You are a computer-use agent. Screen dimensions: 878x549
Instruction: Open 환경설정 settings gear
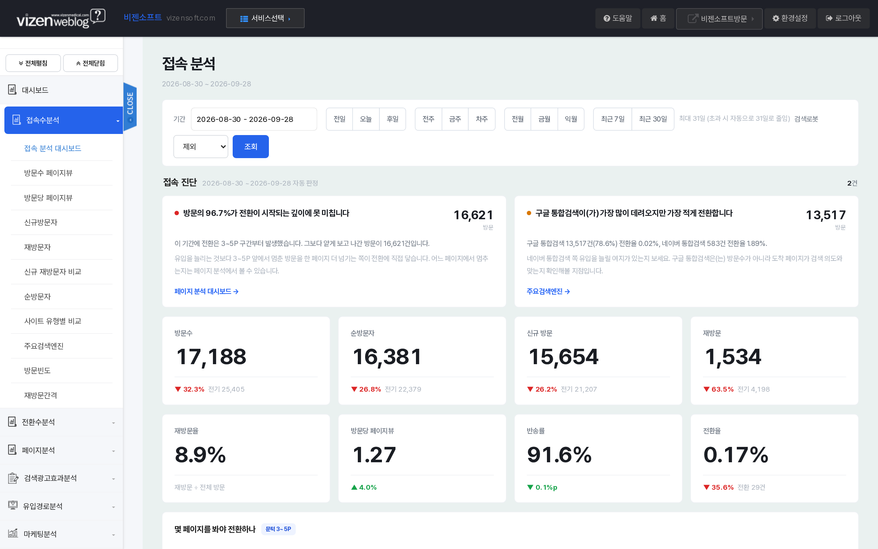790,18
